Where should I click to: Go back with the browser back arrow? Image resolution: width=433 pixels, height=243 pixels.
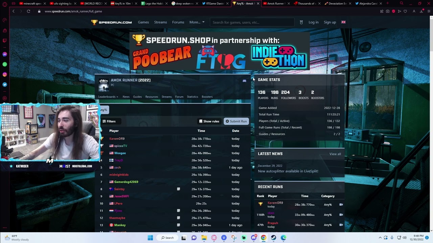click(x=14, y=11)
